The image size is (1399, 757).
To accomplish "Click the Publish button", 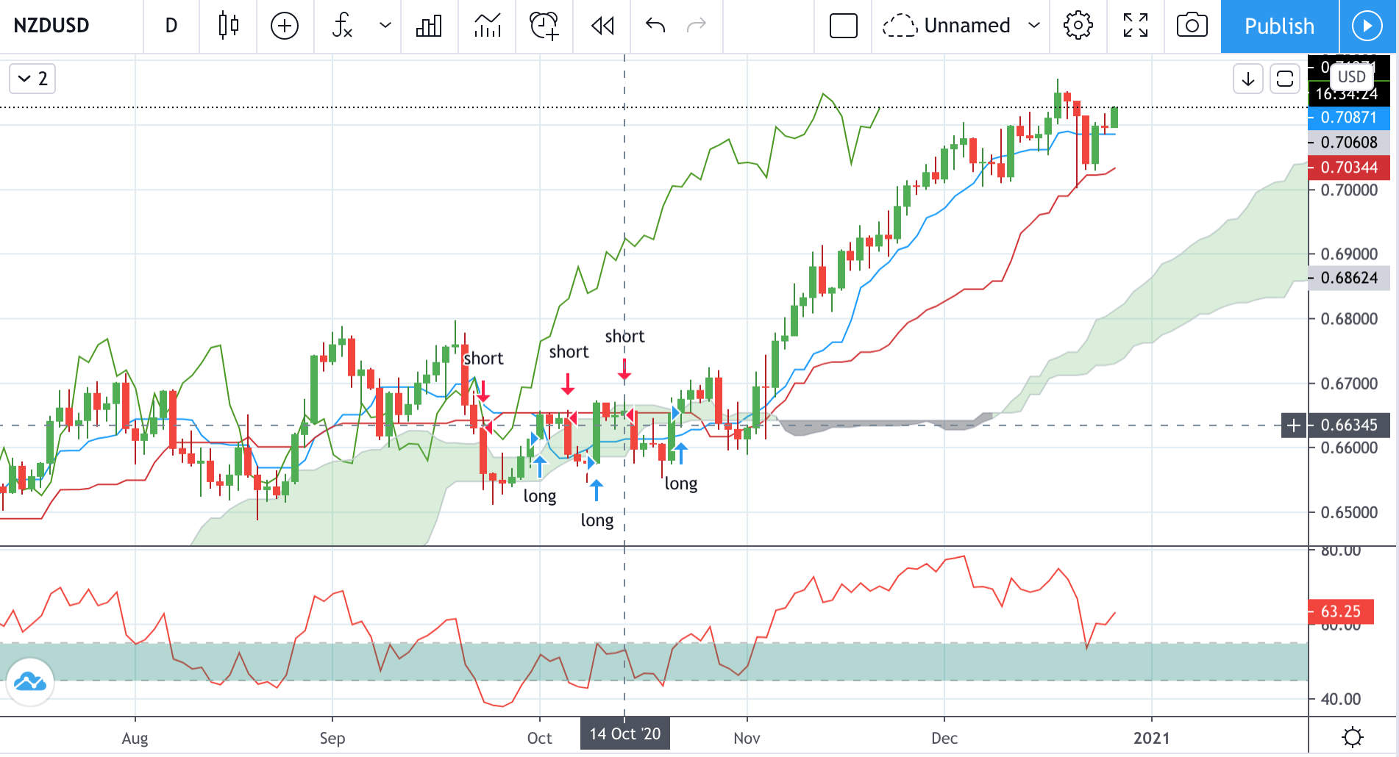I will (1280, 26).
